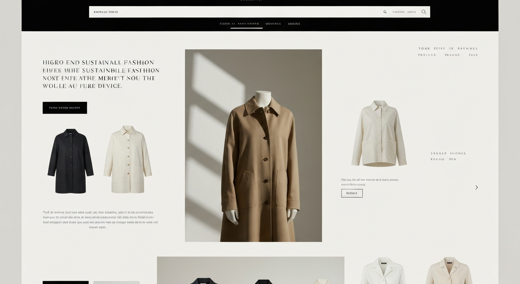Focus the search input field in header
520x284 pixels.
[259, 12]
